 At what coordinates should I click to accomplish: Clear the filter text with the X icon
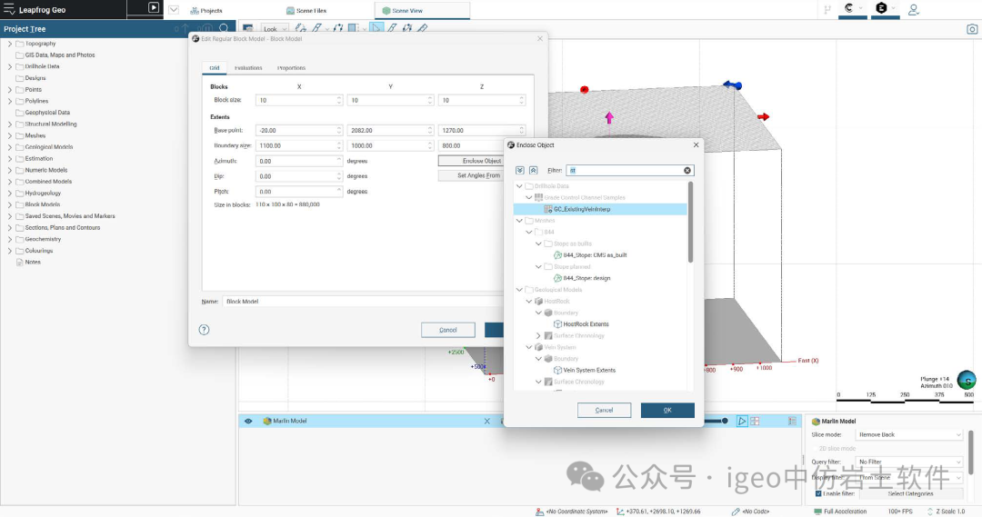tap(687, 170)
